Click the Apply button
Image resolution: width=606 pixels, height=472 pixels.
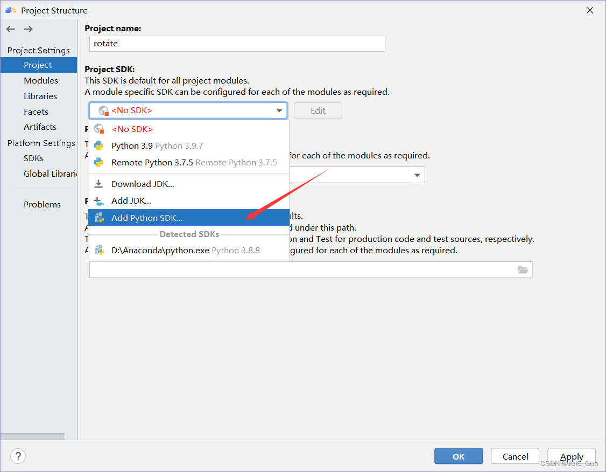tap(572, 456)
